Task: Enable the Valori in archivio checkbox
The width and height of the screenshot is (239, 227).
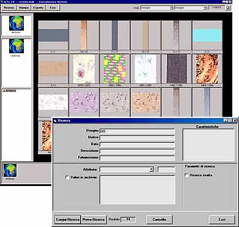Action: click(x=67, y=177)
